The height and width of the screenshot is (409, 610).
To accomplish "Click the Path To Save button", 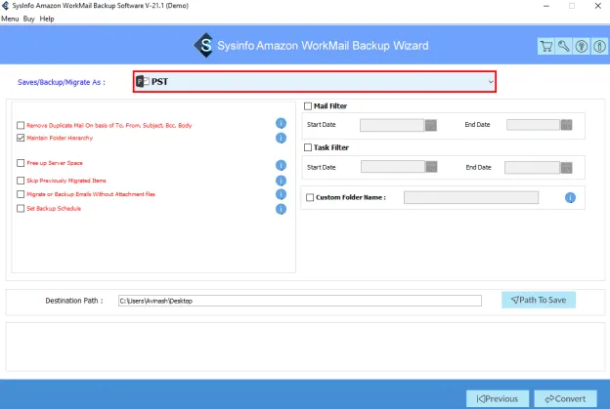I will [x=539, y=300].
